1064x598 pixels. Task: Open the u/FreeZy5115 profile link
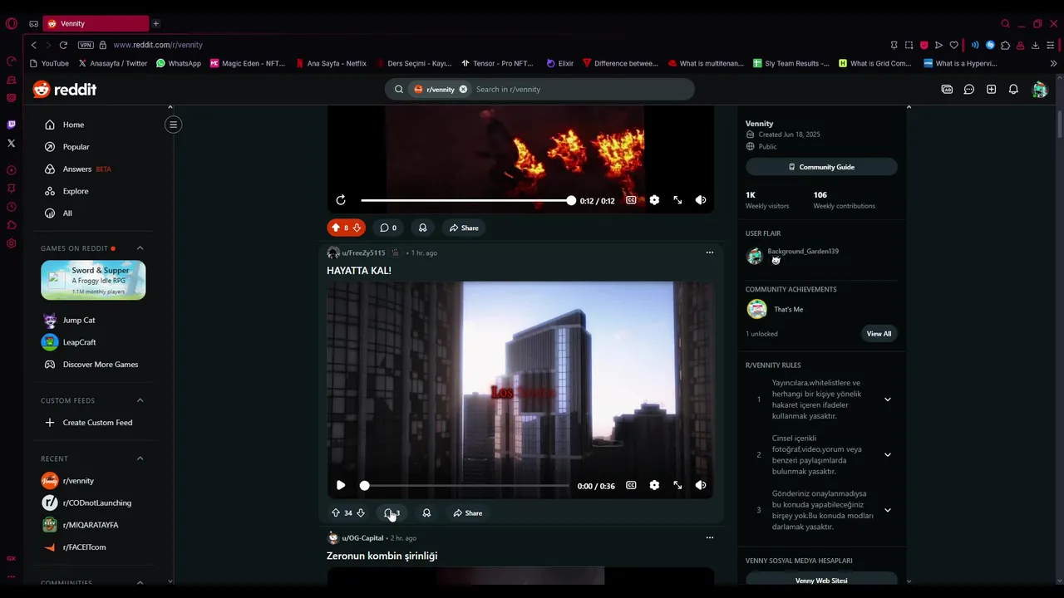(x=363, y=252)
